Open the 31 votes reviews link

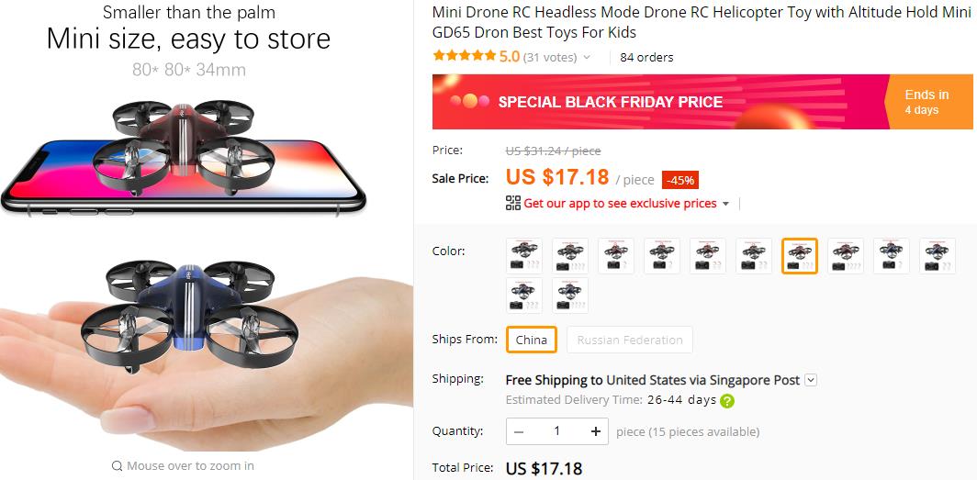pyautogui.click(x=550, y=57)
